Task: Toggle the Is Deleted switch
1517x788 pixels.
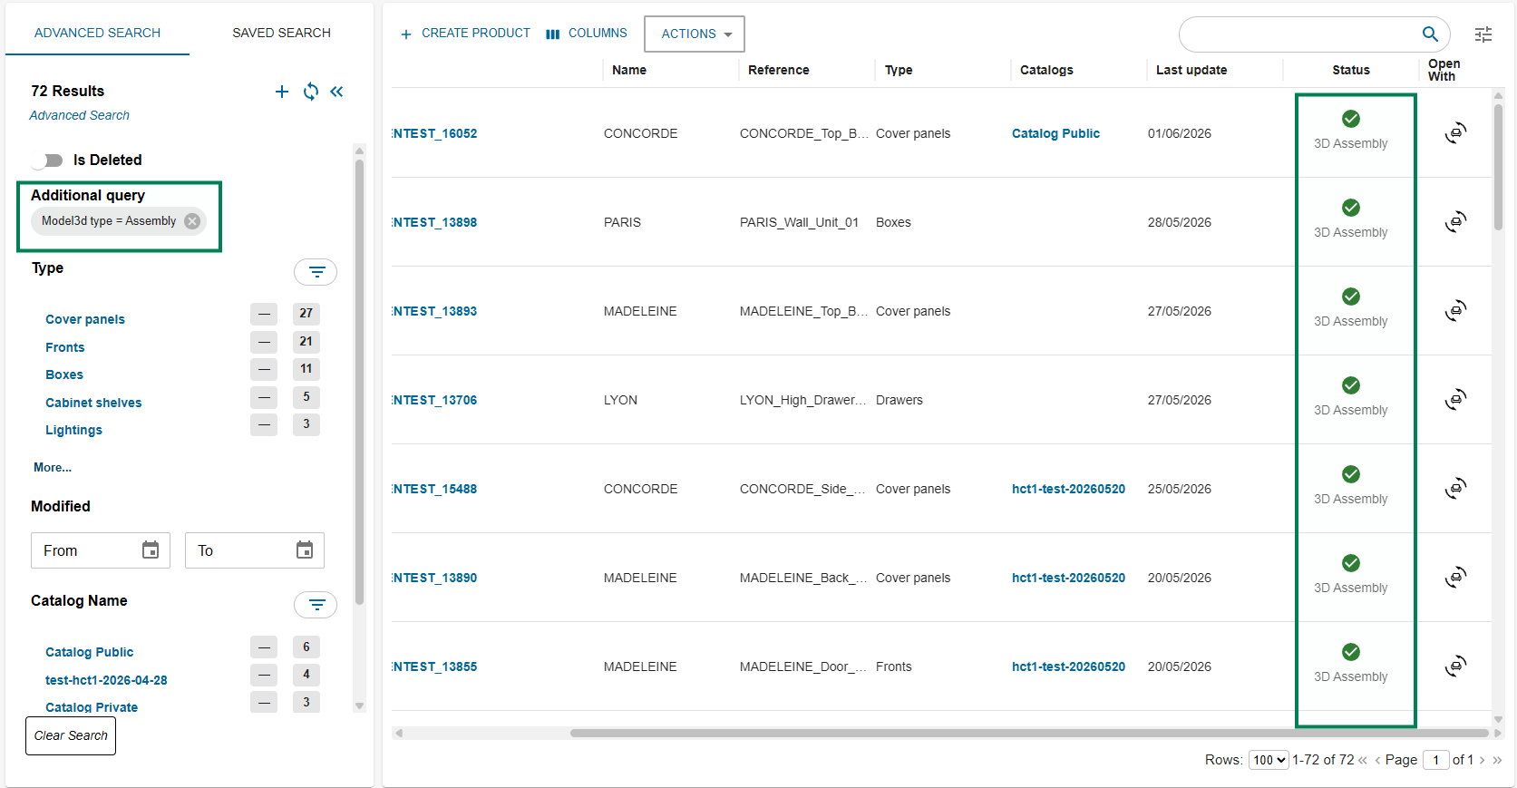Action: [x=47, y=161]
